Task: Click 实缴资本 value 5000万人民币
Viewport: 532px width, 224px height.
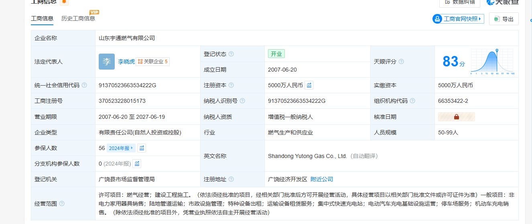Action: point(455,85)
